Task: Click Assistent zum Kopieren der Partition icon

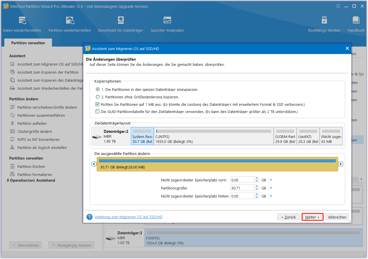Action: 12,72
